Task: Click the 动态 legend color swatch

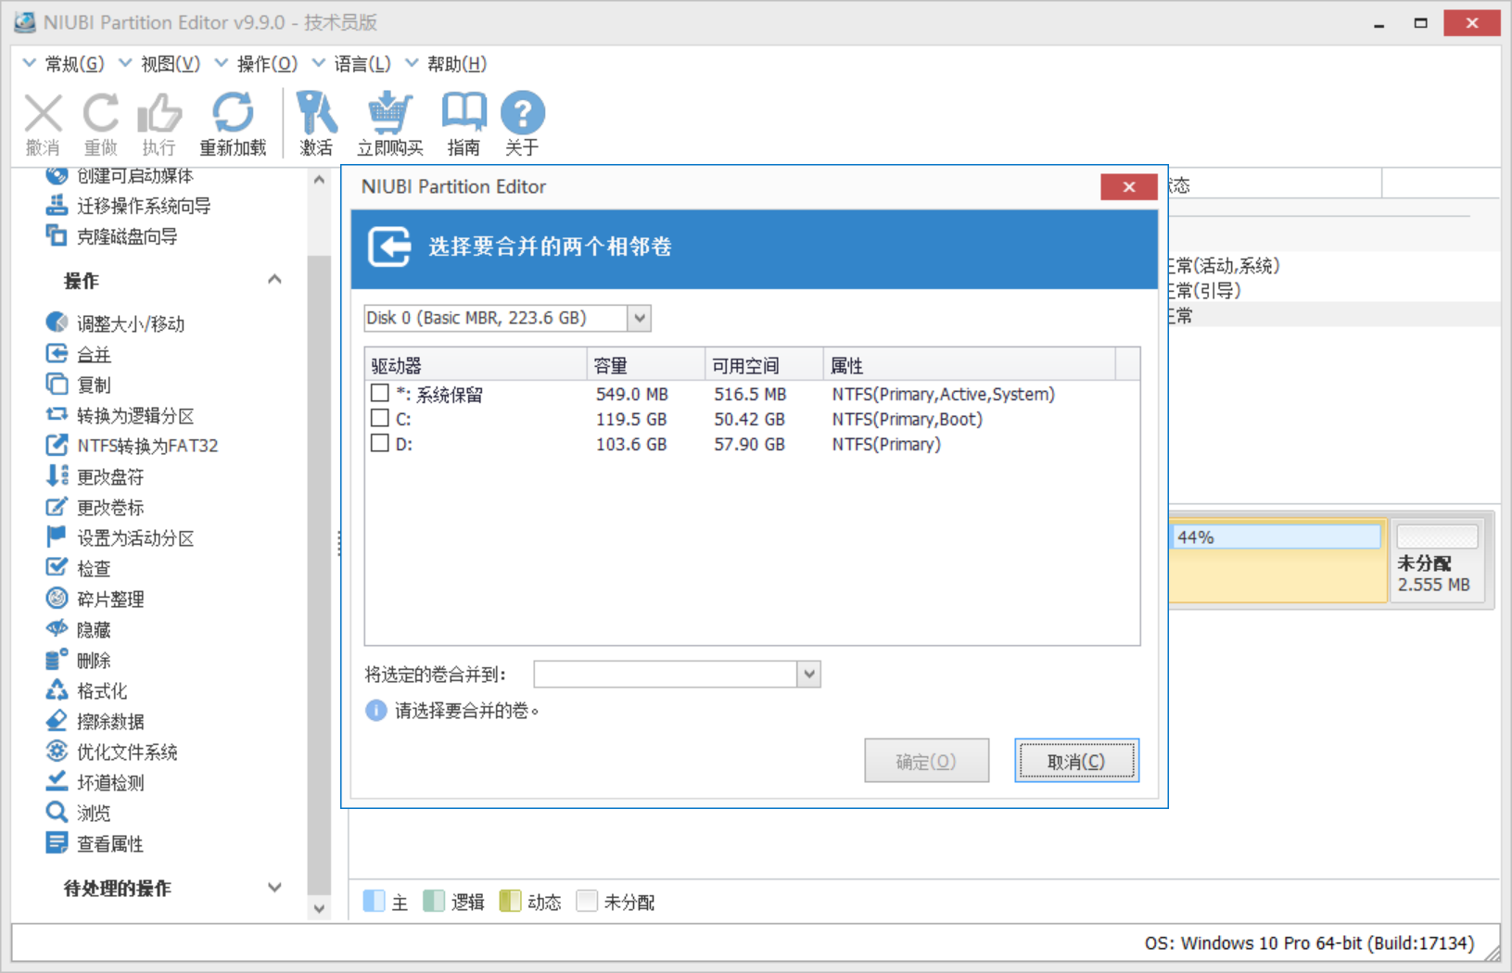Action: tap(509, 901)
